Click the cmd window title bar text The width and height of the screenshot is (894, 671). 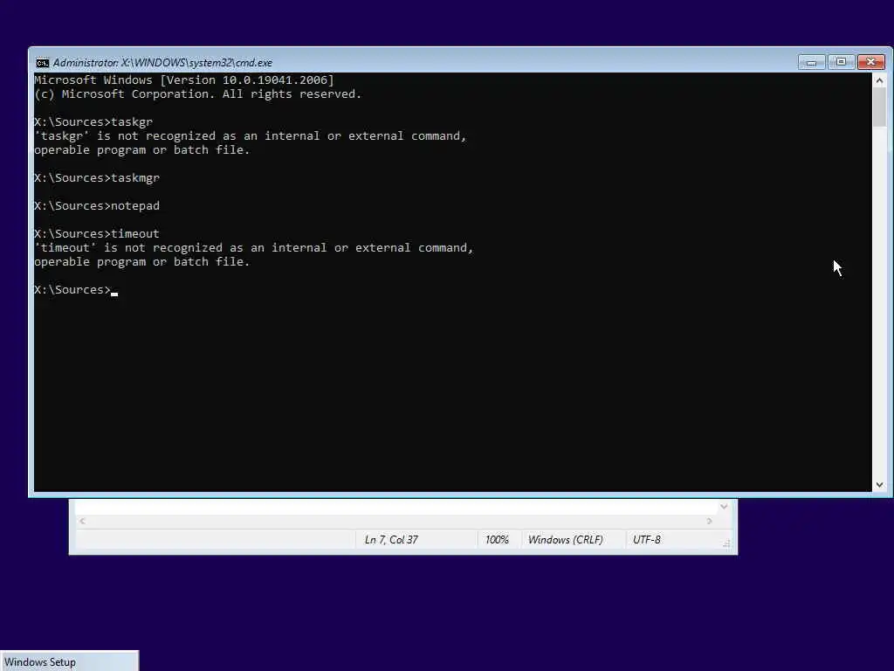tap(162, 63)
